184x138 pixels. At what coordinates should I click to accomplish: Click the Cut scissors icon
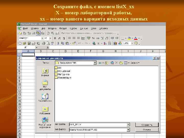(x=58, y=43)
